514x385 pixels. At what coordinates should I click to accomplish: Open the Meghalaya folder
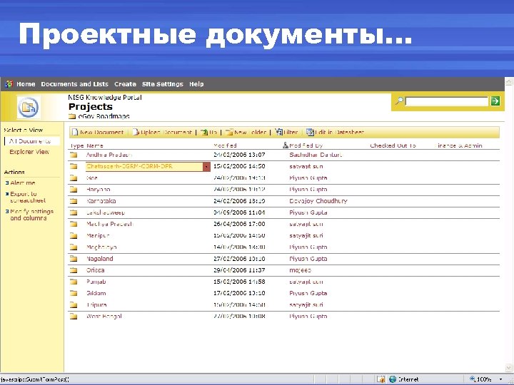pyautogui.click(x=101, y=247)
